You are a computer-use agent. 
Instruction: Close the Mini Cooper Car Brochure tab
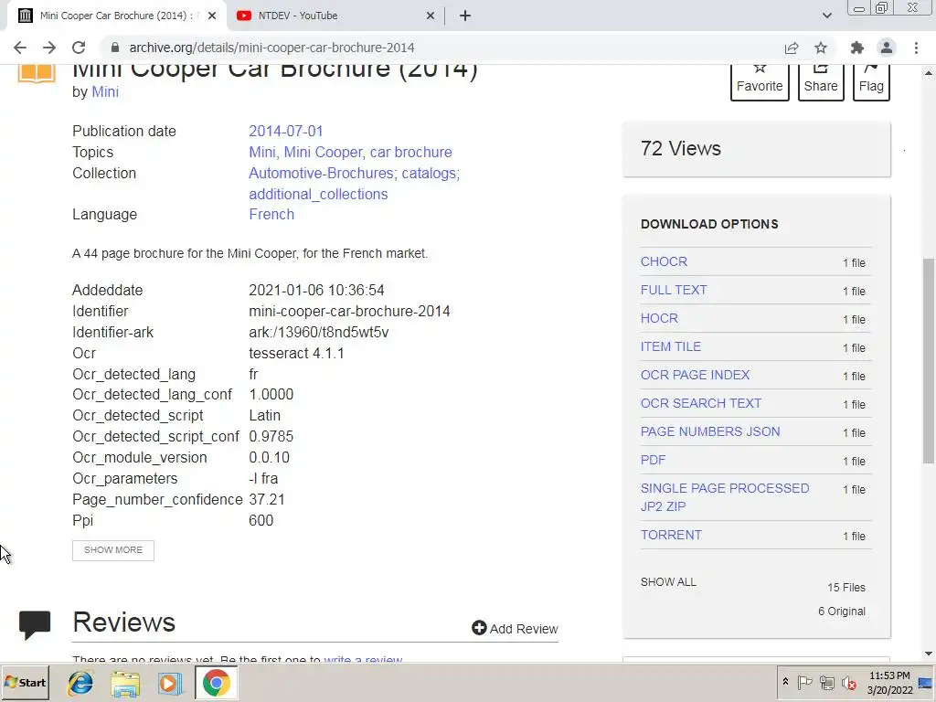(x=212, y=16)
